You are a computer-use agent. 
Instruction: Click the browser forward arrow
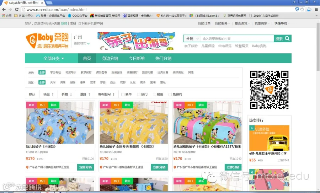coord(10,9)
